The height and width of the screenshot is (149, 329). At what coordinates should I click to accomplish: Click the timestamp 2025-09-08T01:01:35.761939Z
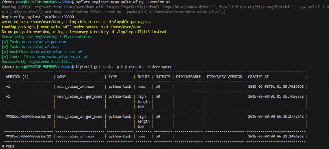(x=276, y=87)
